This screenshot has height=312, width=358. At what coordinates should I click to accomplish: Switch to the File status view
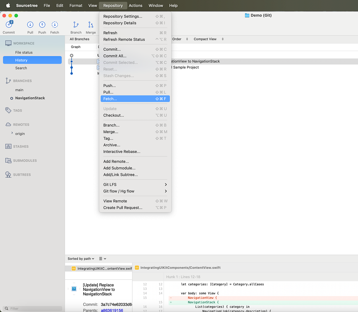(23, 52)
